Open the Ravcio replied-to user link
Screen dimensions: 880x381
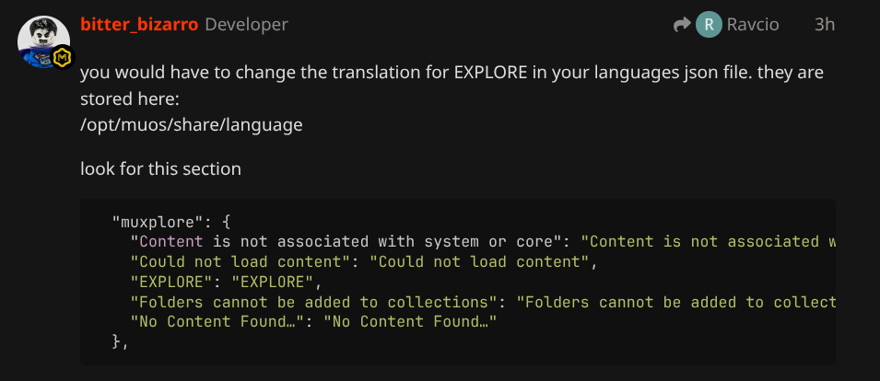(x=752, y=25)
